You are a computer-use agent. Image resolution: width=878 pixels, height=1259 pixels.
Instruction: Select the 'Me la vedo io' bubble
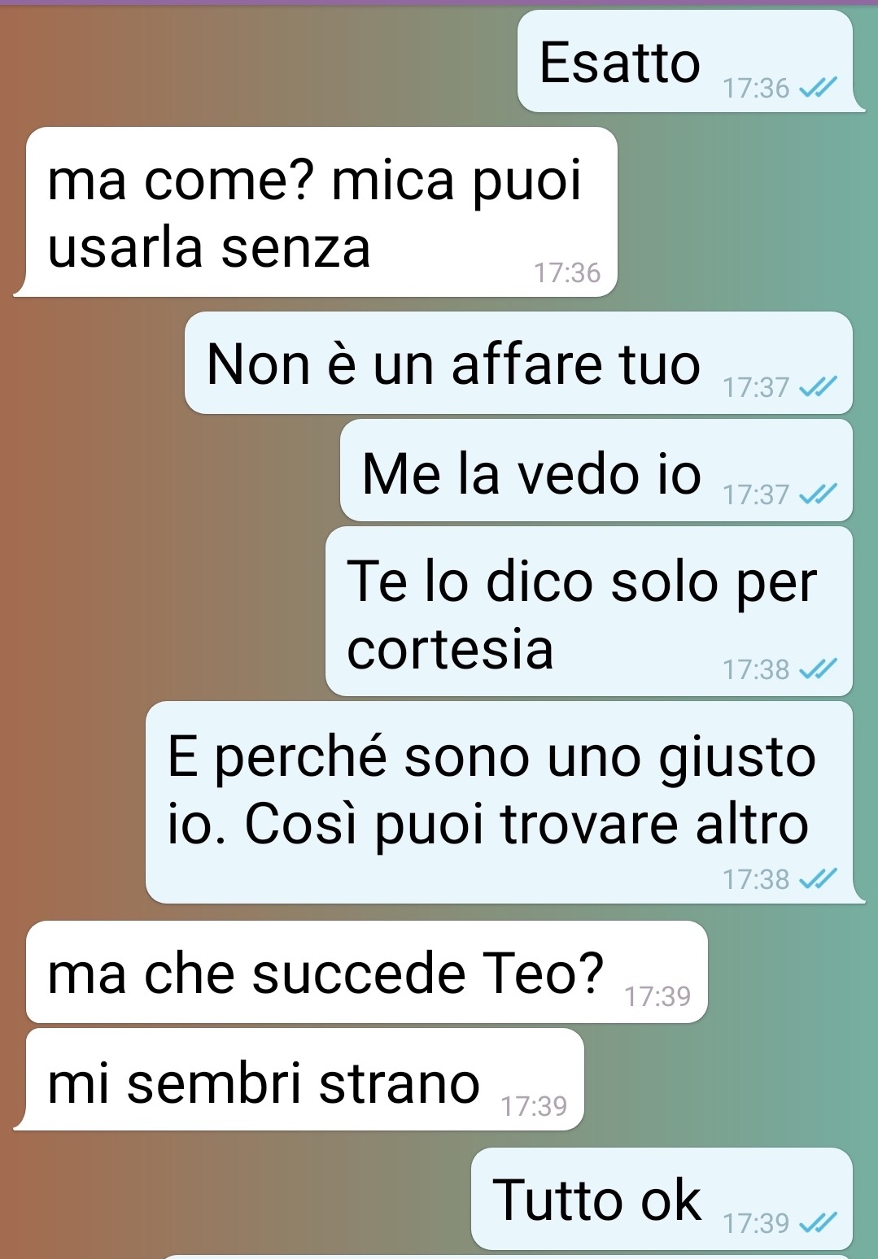point(596,471)
